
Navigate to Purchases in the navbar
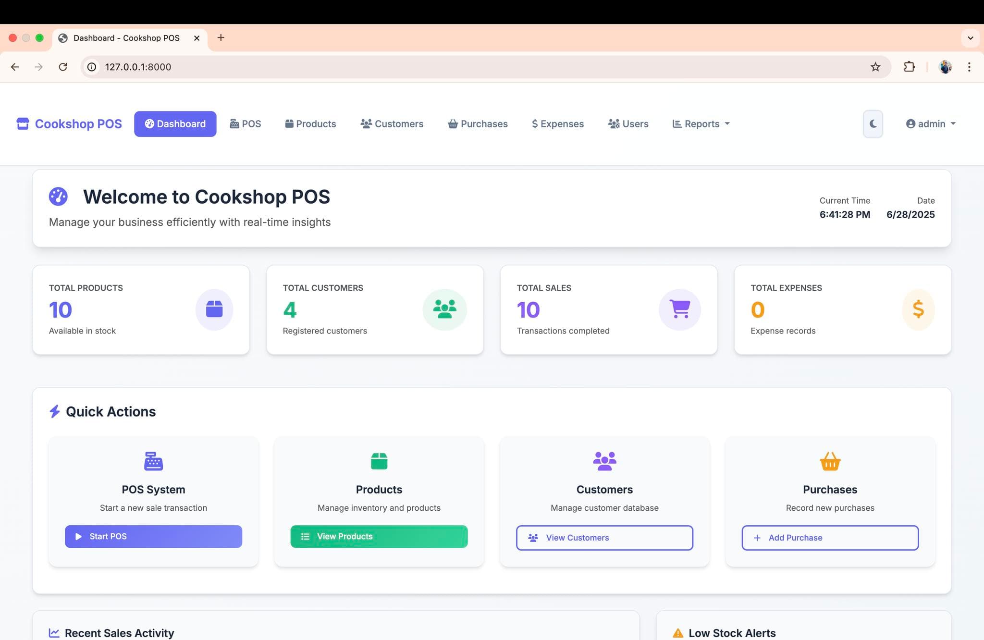click(x=478, y=124)
